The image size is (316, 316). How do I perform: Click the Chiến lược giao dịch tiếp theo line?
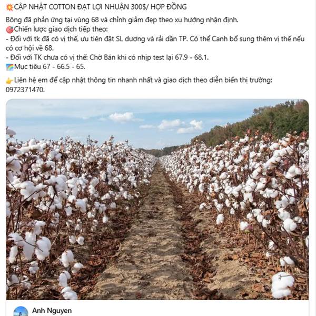tap(61, 29)
